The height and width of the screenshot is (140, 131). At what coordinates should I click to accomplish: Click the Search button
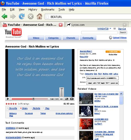pyautogui.click(x=123, y=32)
